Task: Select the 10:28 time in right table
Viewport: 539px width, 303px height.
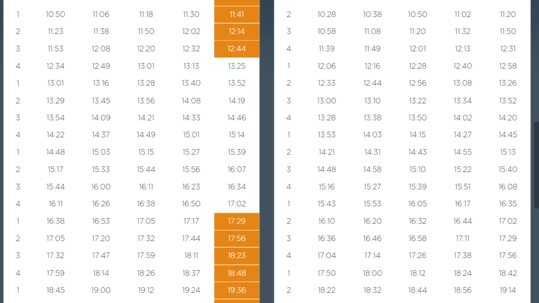Action: [326, 14]
